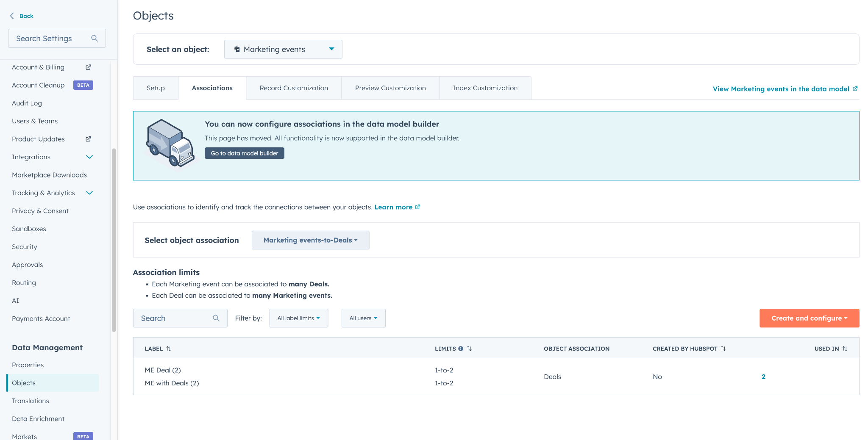Click the associations Search input field
The height and width of the screenshot is (440, 868).
(175, 318)
